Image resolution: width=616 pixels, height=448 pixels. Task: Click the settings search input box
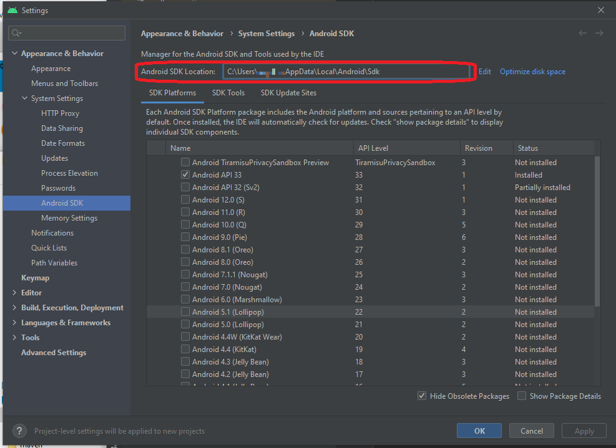pyautogui.click(x=67, y=33)
